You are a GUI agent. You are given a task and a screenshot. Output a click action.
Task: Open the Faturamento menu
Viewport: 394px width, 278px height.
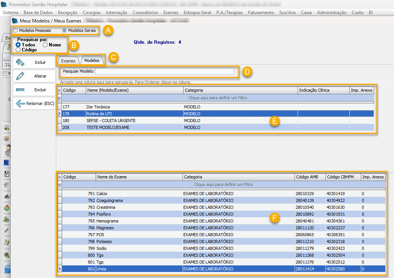click(x=261, y=13)
